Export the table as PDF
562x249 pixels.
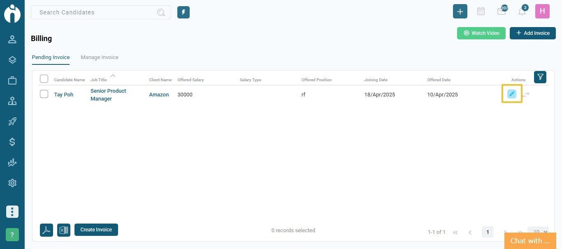[46, 230]
